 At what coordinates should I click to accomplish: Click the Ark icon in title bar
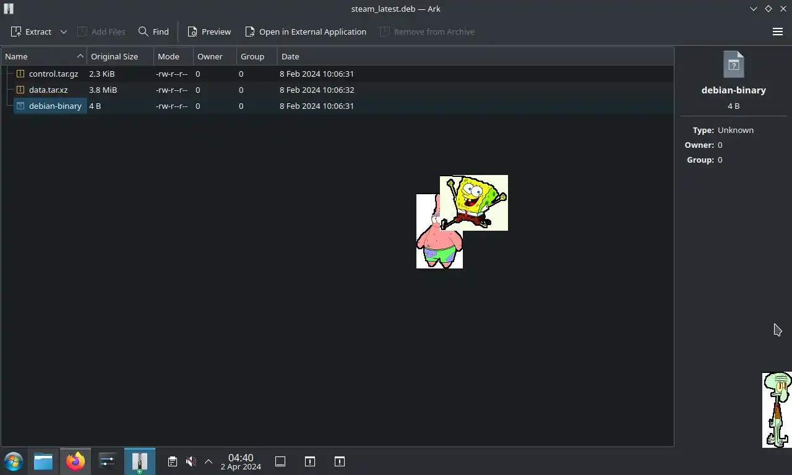coord(9,9)
